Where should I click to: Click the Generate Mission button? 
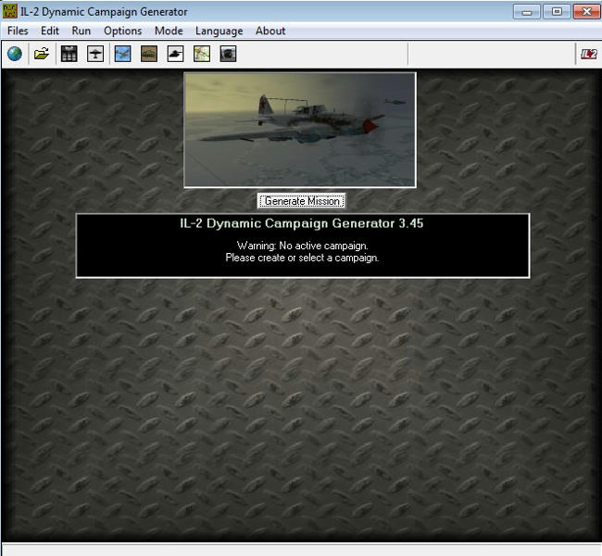[x=302, y=201]
